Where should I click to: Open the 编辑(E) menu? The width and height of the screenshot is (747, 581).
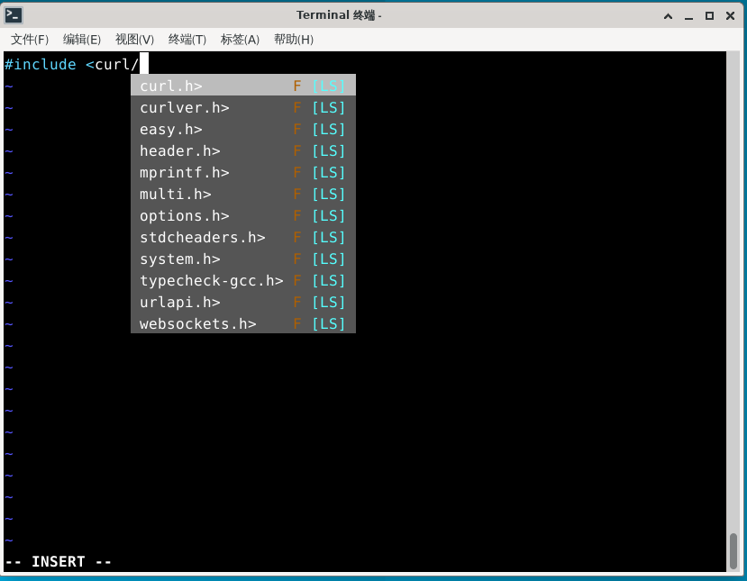tap(82, 40)
